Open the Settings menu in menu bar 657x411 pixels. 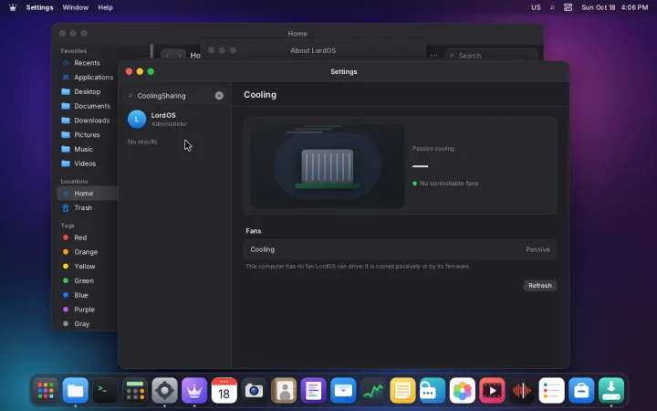(39, 7)
